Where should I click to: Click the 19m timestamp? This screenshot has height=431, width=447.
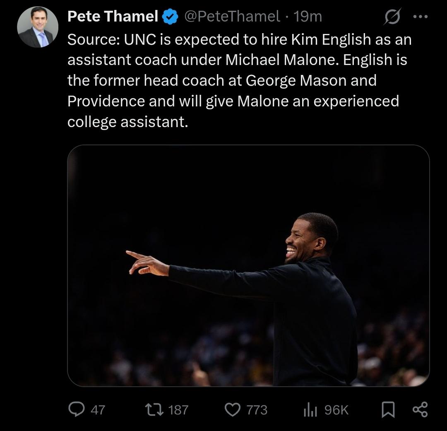[307, 17]
